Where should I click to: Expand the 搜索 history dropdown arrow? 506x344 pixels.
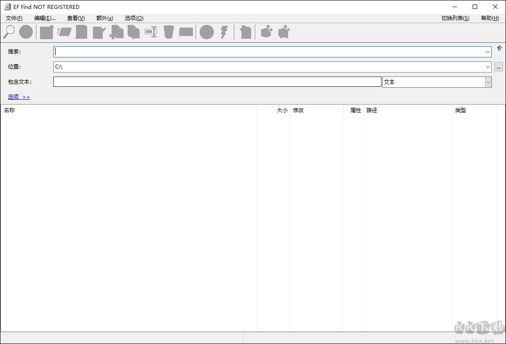click(488, 52)
